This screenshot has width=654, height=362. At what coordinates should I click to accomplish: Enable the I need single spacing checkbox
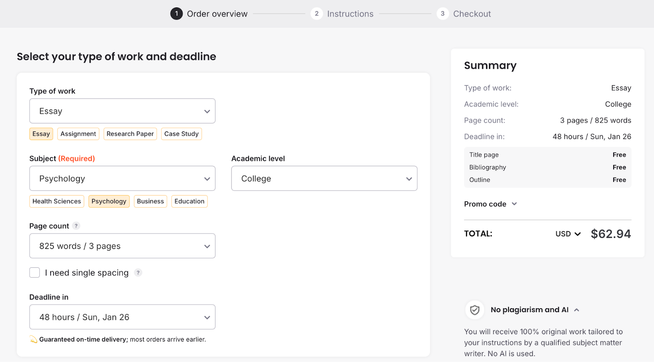coord(35,273)
